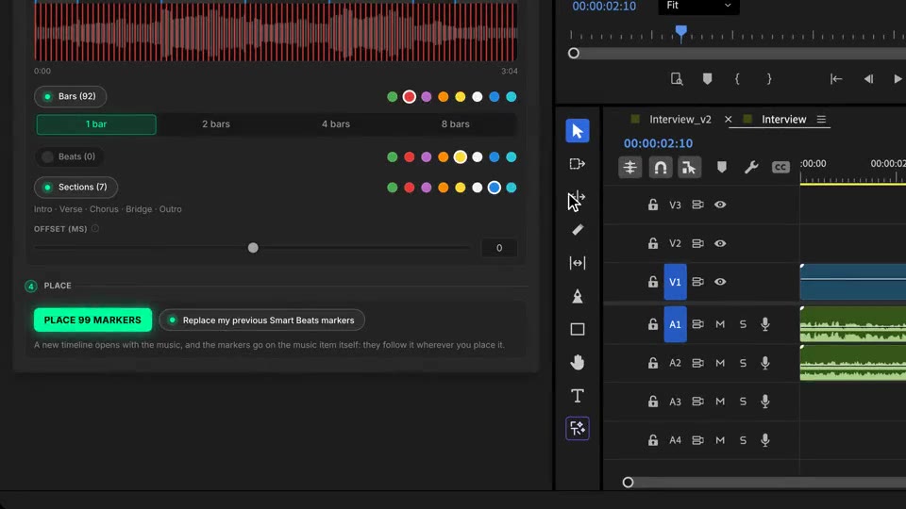Click the timeline timecode 00:00:02:10
This screenshot has width=906, height=509.
[x=658, y=143]
